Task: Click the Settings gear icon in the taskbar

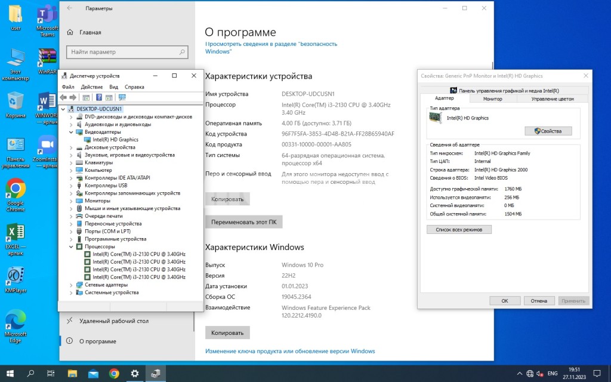Action: [x=135, y=374]
